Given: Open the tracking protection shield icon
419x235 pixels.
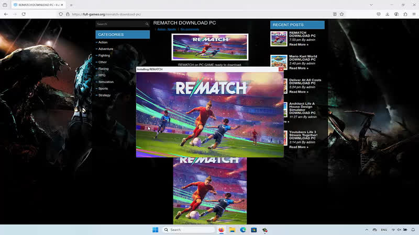Looking at the screenshot, I should coord(61,14).
